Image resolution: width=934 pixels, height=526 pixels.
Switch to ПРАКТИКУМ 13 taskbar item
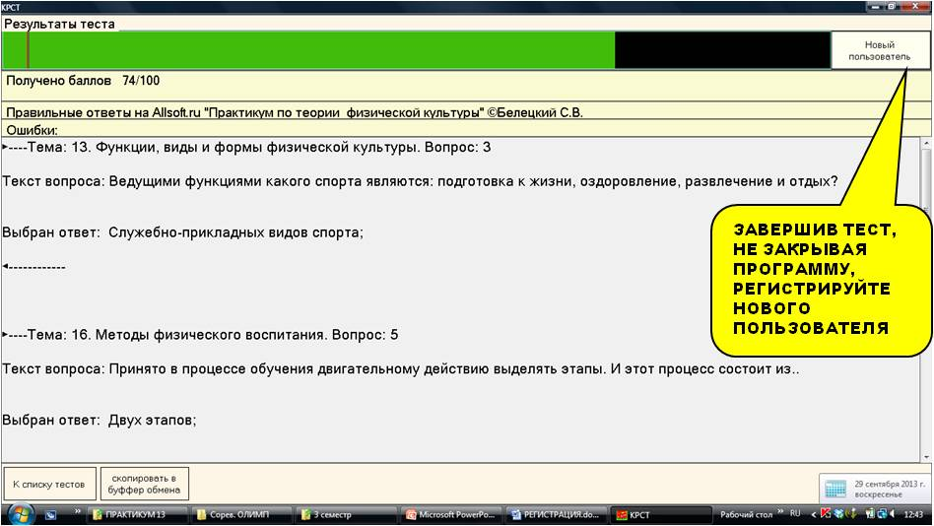(138, 515)
